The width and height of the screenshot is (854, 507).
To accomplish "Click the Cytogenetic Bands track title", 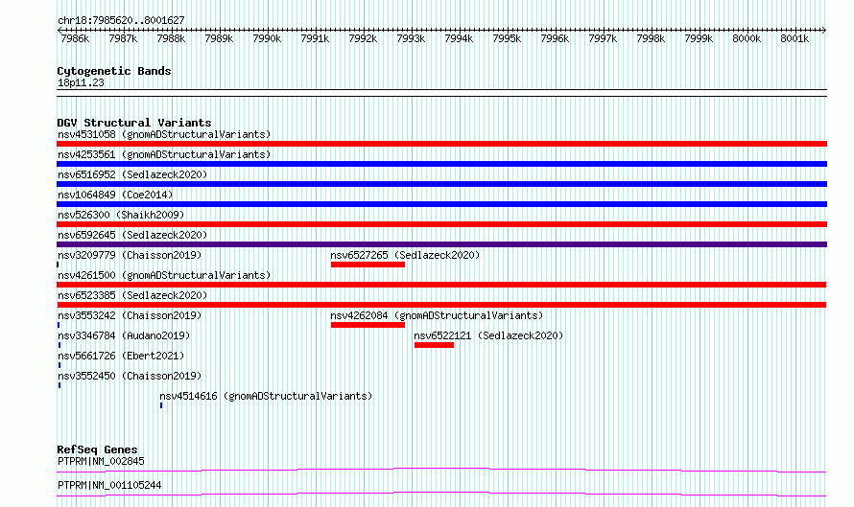I will click(114, 71).
